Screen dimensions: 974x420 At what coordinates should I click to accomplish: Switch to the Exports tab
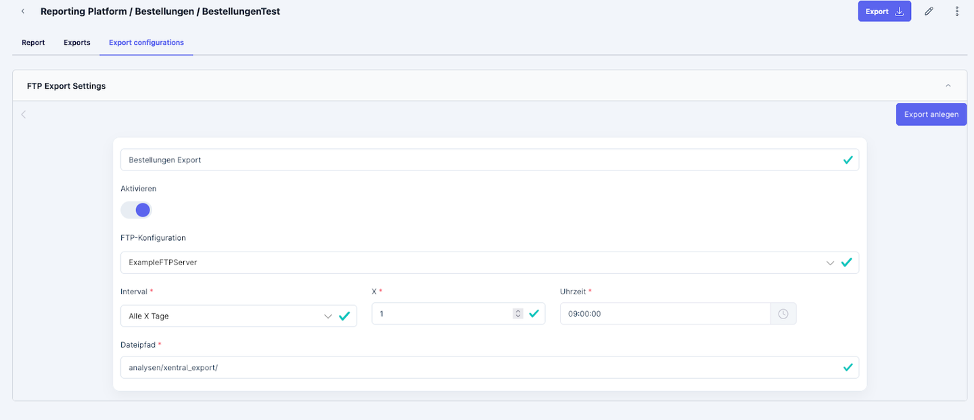[x=77, y=43]
